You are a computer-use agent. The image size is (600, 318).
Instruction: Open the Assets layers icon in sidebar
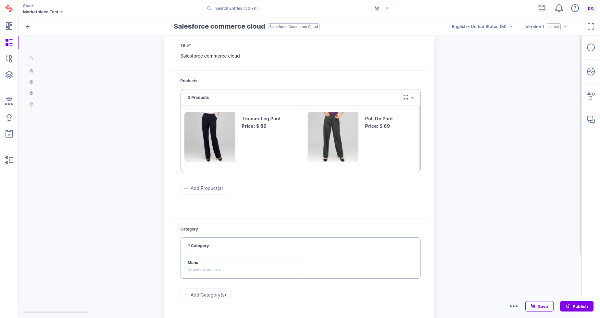9,75
